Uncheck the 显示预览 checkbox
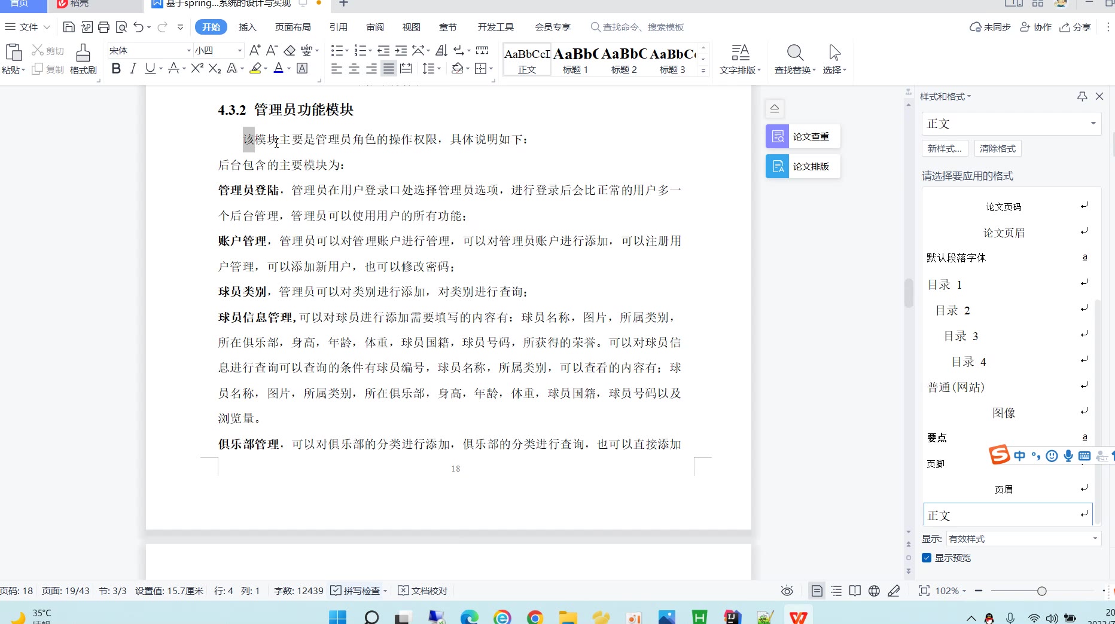The height and width of the screenshot is (624, 1115). coord(927,558)
